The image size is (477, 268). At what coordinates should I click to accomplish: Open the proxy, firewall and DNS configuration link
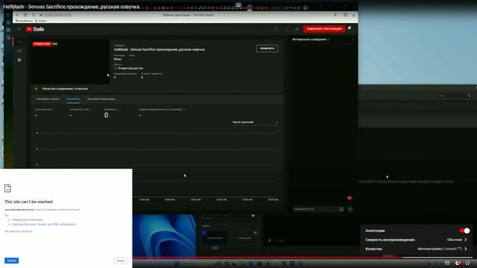click(44, 224)
